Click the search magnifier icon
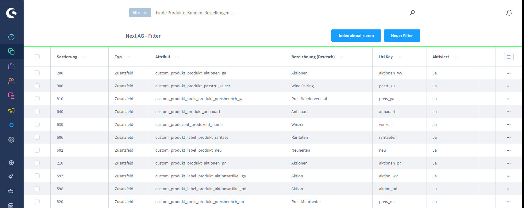The width and height of the screenshot is (524, 208). [412, 13]
